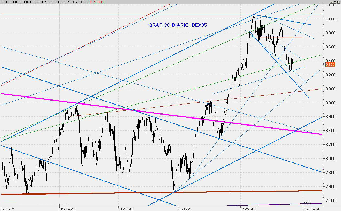Click the 8.000 price axis label
Image resolution: width=341 pixels, height=211 pixels.
coord(331,158)
